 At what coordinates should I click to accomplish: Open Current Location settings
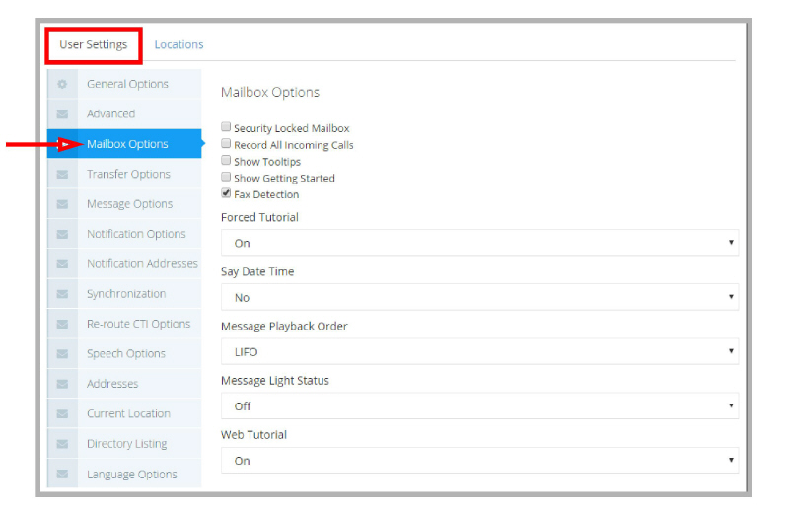click(124, 414)
